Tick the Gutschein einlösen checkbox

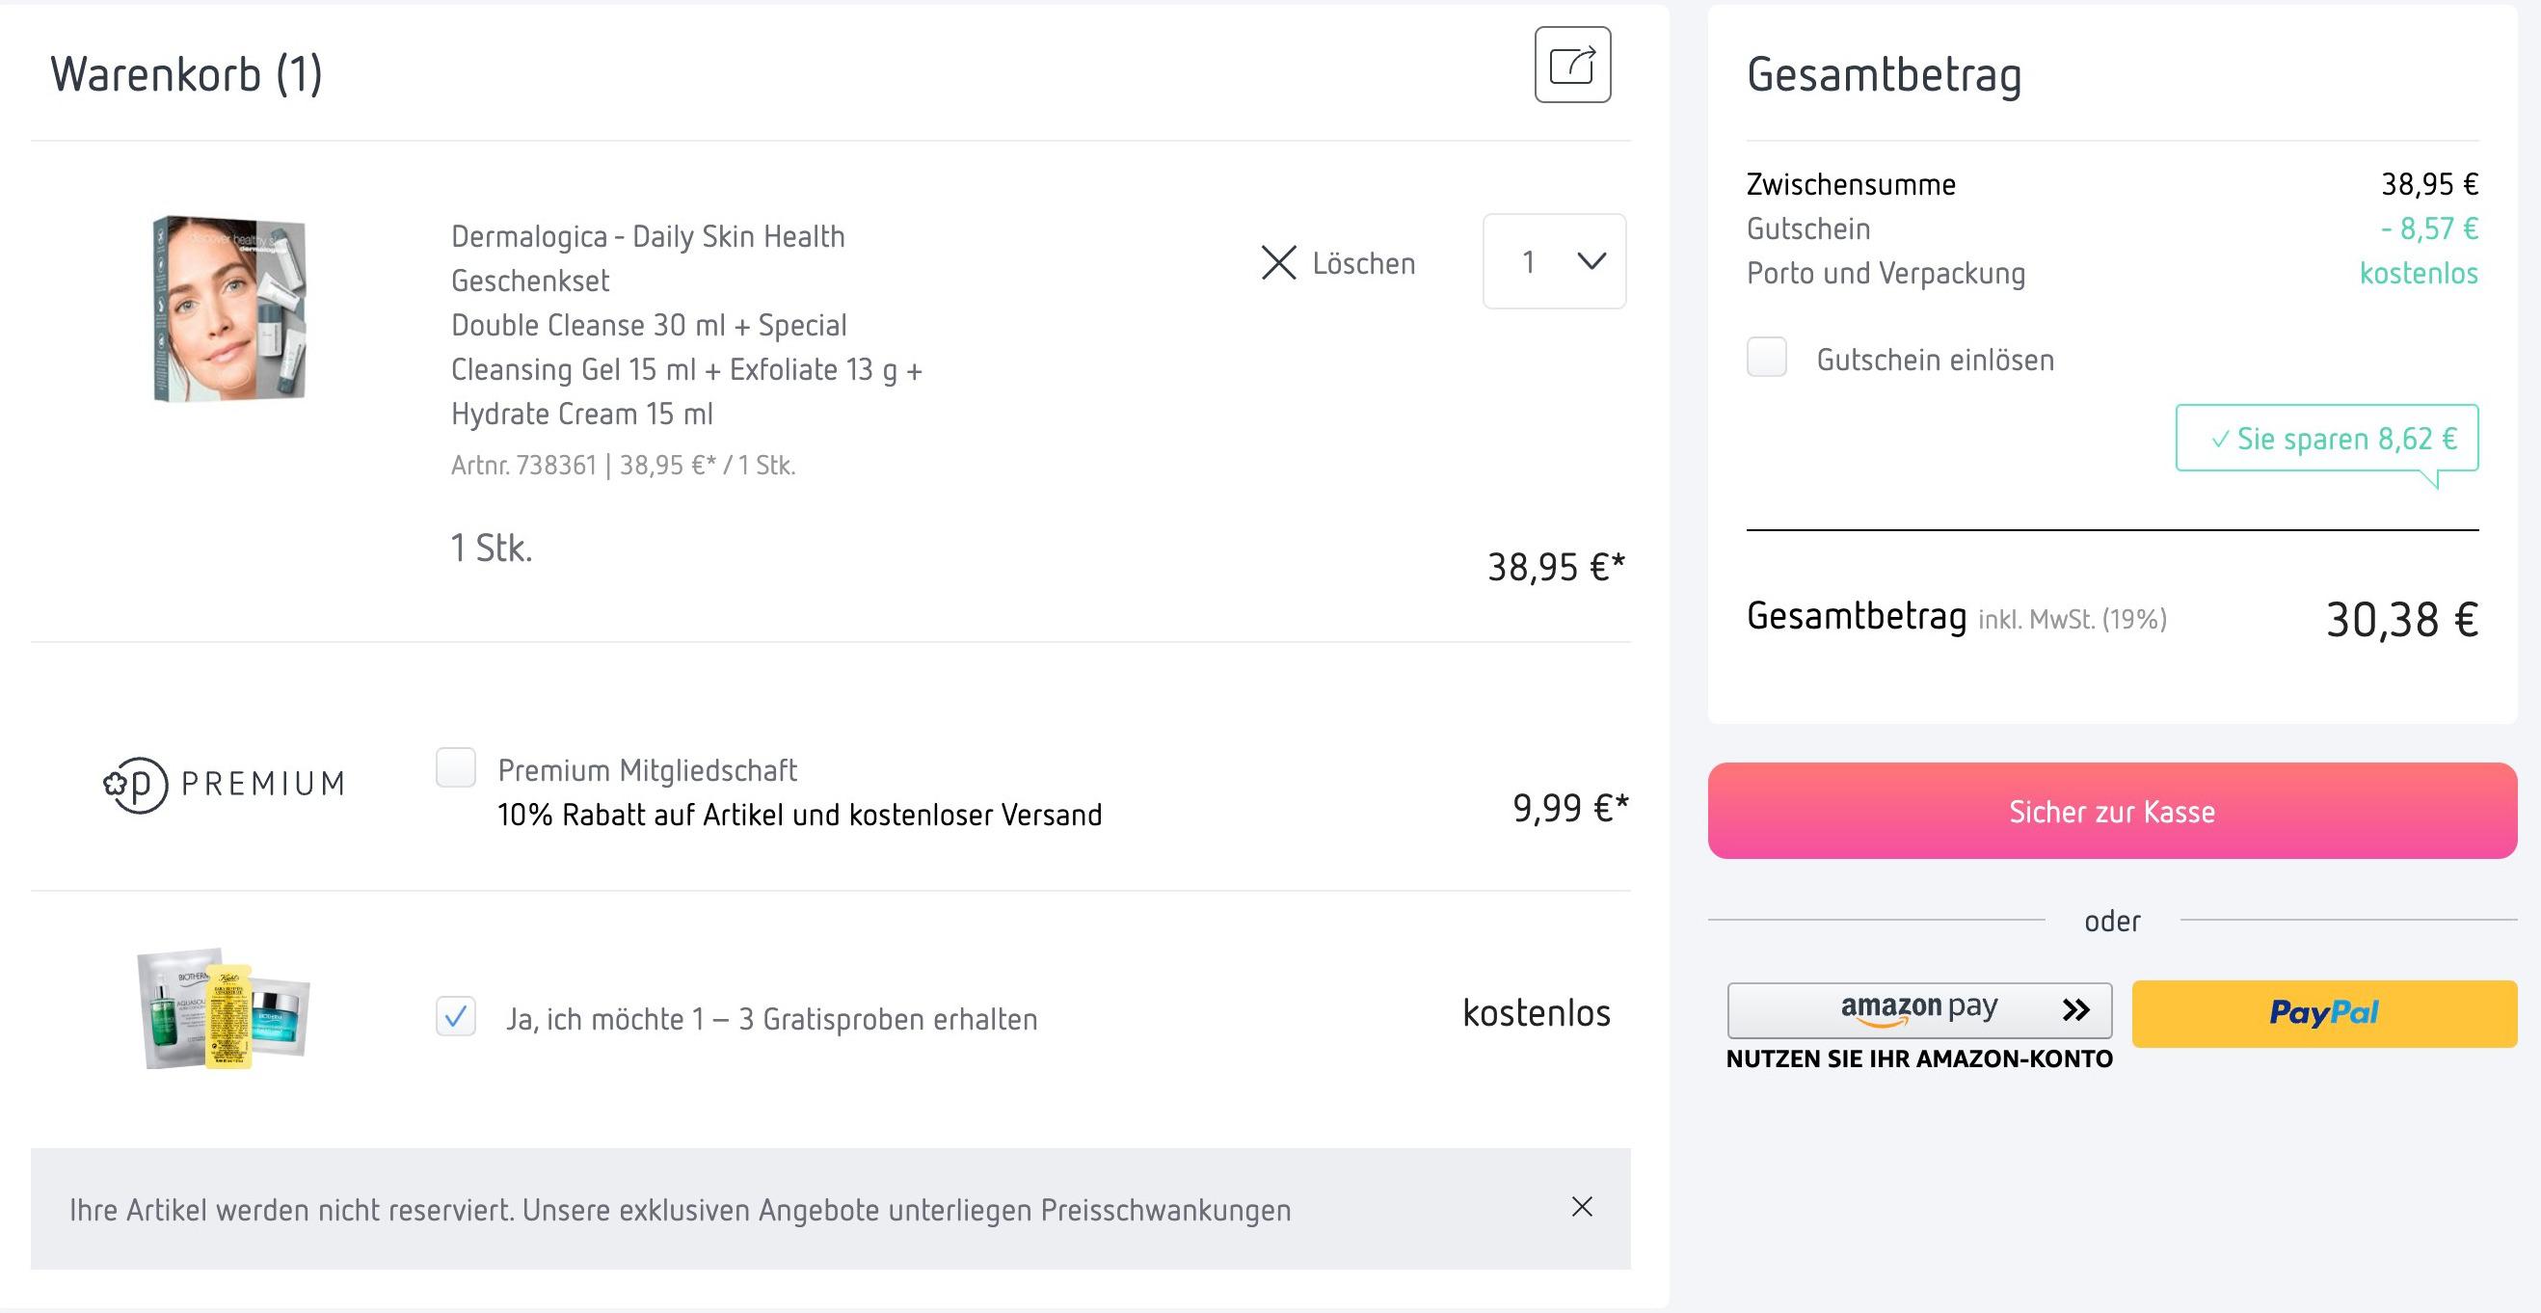click(x=1767, y=357)
